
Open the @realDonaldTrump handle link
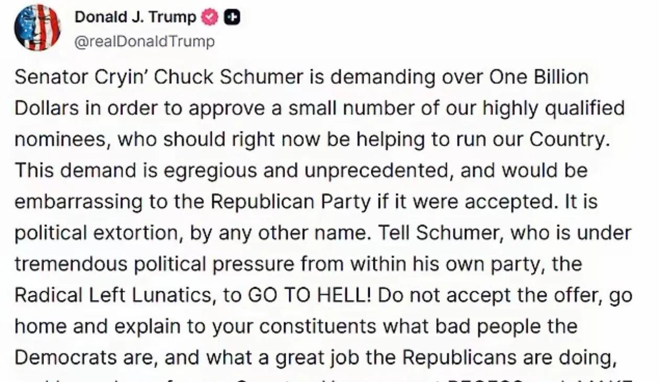(x=145, y=41)
